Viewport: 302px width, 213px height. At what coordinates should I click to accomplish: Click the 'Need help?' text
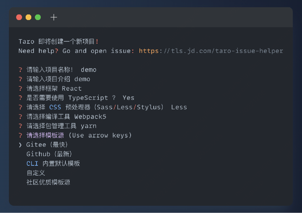pyautogui.click(x=38, y=51)
